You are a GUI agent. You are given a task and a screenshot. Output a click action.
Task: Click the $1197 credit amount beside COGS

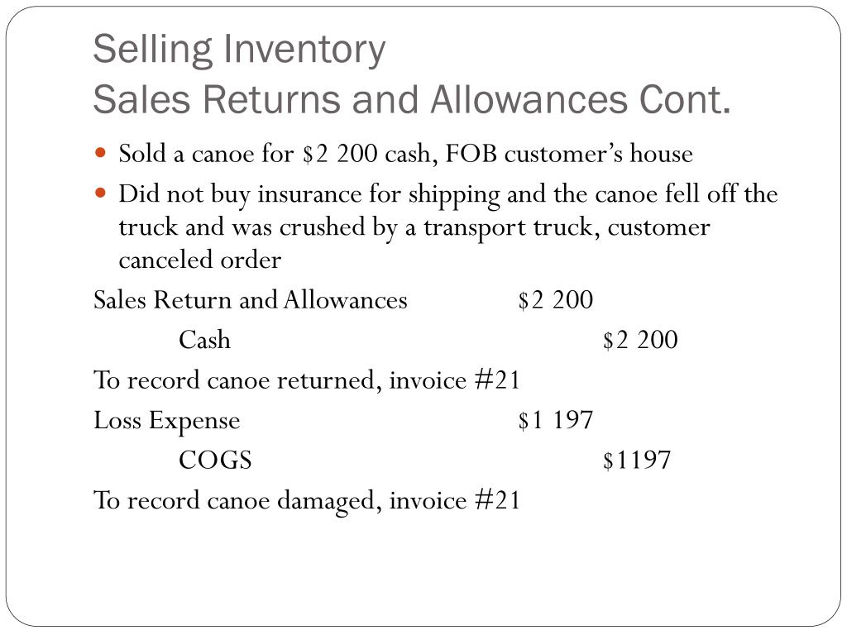point(637,461)
